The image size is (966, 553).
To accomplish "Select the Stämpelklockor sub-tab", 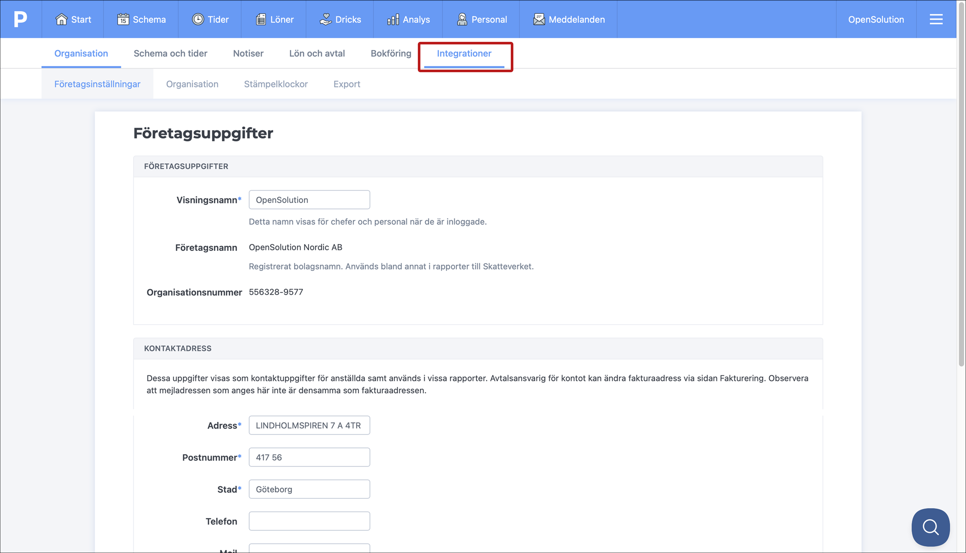I will (x=276, y=84).
